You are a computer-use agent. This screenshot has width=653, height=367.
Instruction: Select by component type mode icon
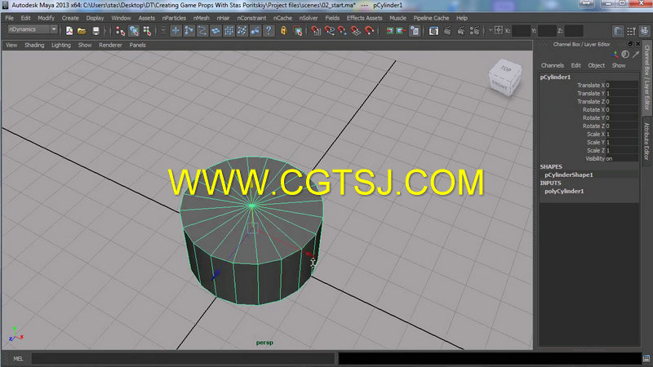147,31
